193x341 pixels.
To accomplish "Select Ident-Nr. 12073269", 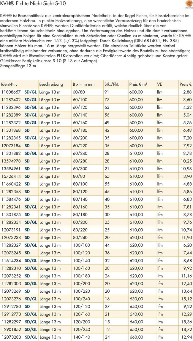I will point(11,291).
